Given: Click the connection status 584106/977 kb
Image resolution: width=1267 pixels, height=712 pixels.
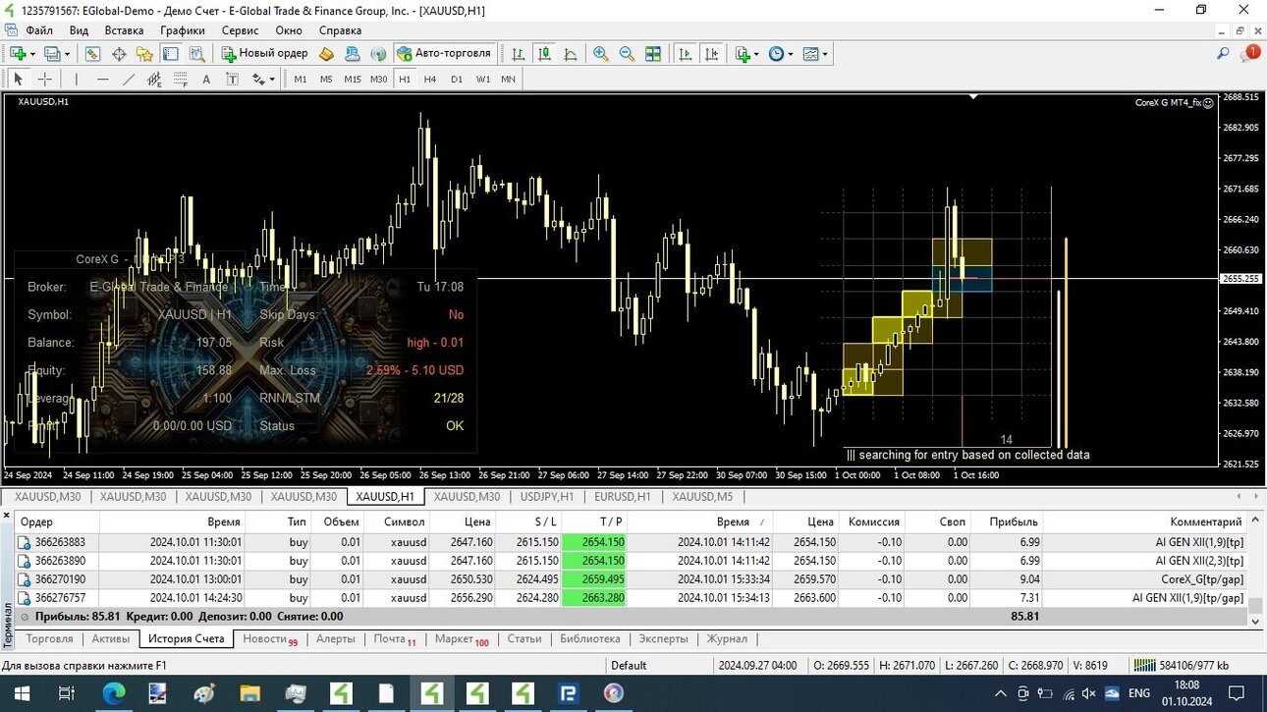Looking at the screenshot, I should click(1180, 665).
